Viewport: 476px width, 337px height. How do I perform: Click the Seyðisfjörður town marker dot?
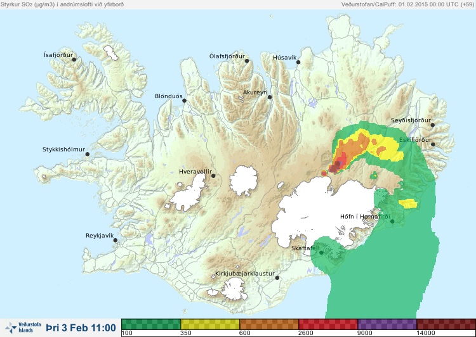click(x=433, y=125)
